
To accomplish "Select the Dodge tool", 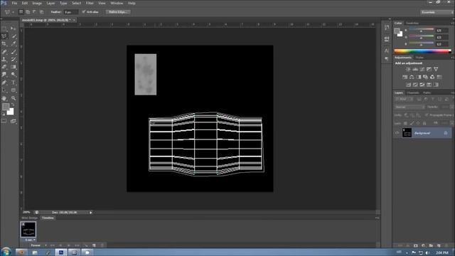I will tap(14, 75).
